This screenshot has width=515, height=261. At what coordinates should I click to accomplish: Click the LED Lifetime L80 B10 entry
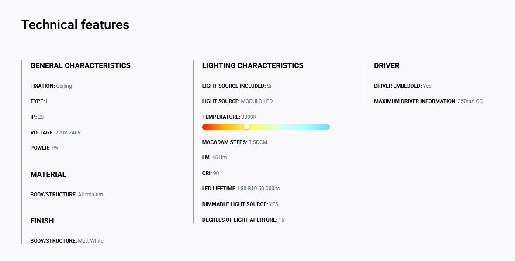[241, 189]
